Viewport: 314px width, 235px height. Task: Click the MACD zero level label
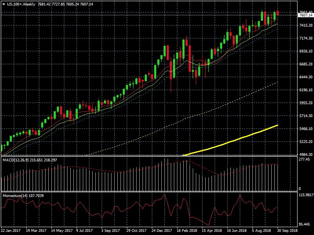300,189
